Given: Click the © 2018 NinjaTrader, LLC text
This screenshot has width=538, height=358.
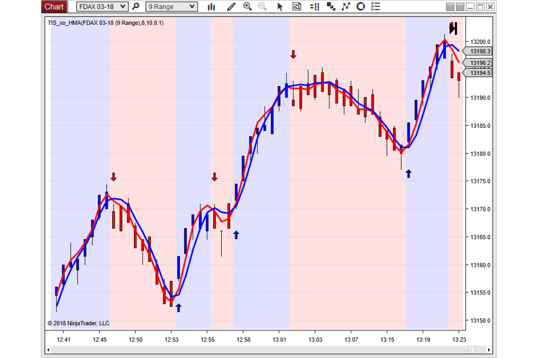Looking at the screenshot, I should point(79,323).
